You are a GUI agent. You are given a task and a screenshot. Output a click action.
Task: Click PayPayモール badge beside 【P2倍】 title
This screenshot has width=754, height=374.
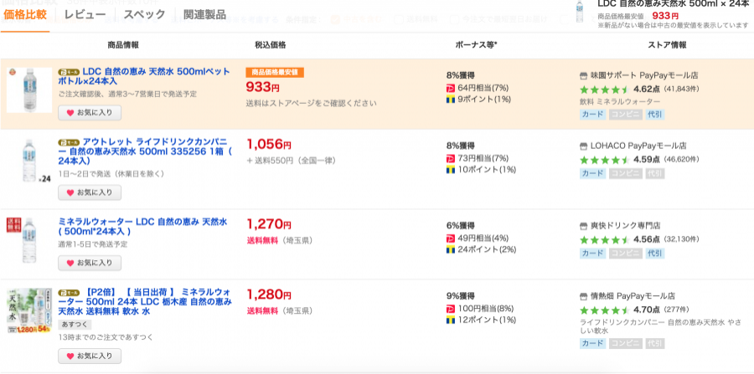click(x=69, y=292)
